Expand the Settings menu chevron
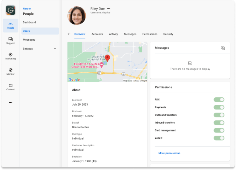 coord(55,49)
